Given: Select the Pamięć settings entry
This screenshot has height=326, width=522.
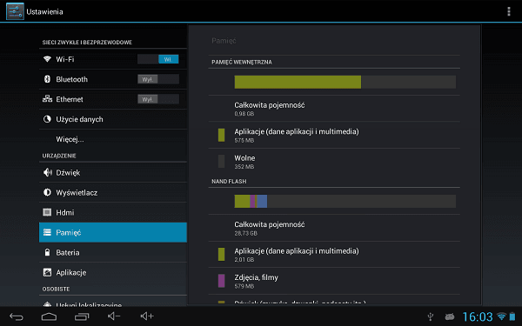Looking at the screenshot, I should coord(113,232).
